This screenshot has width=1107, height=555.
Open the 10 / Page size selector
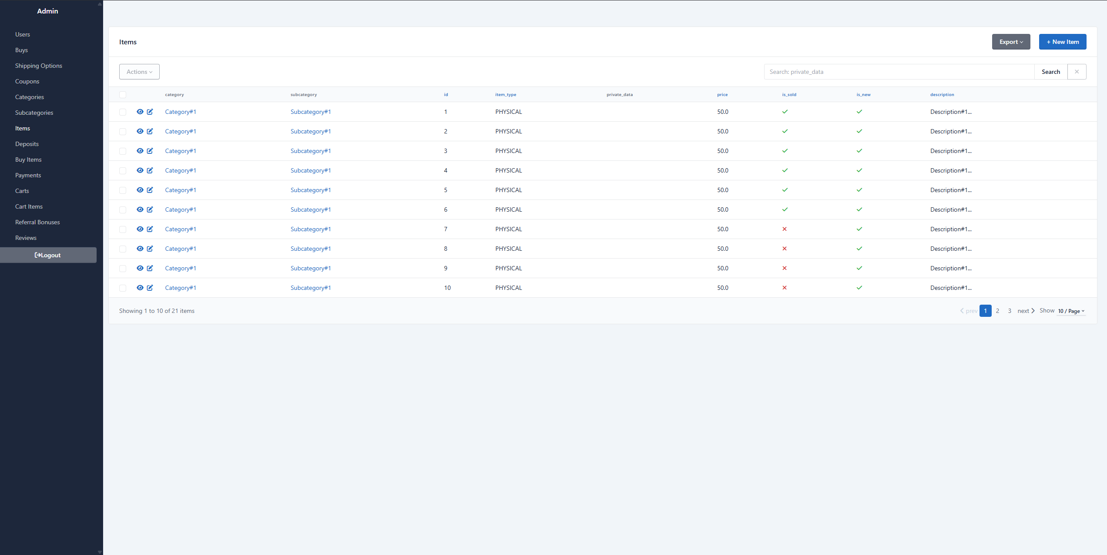pyautogui.click(x=1071, y=311)
